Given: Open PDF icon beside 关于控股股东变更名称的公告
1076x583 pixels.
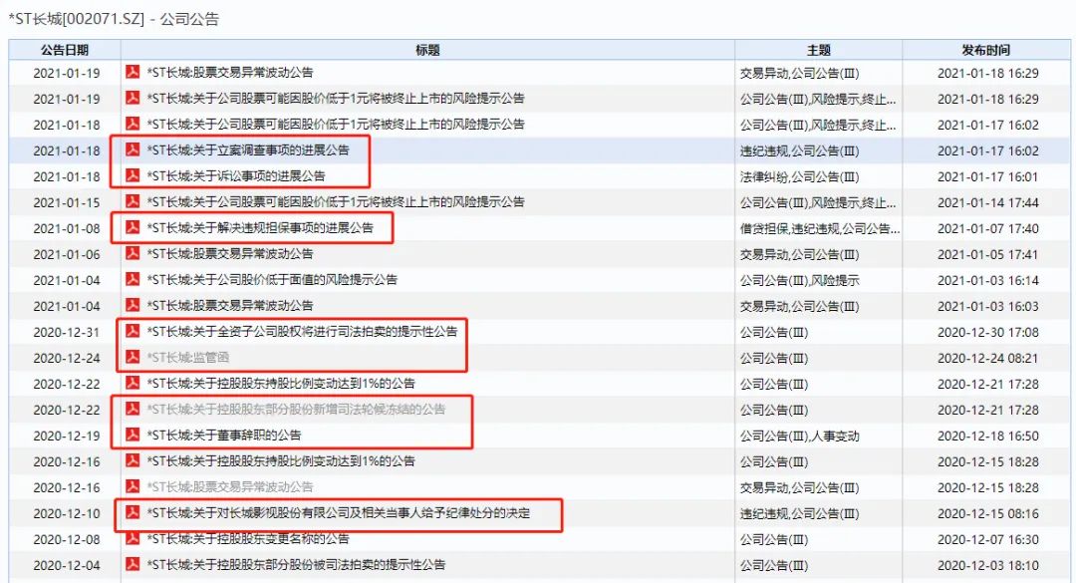Looking at the screenshot, I should point(133,538).
